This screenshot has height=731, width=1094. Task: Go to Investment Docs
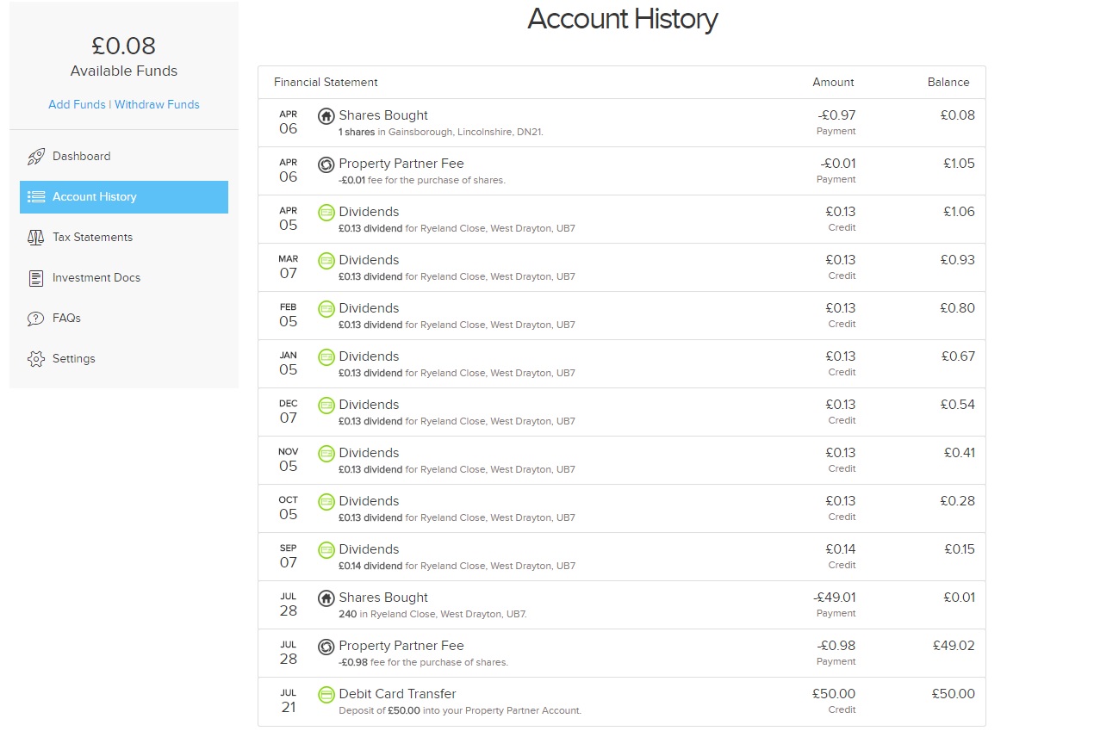click(124, 278)
